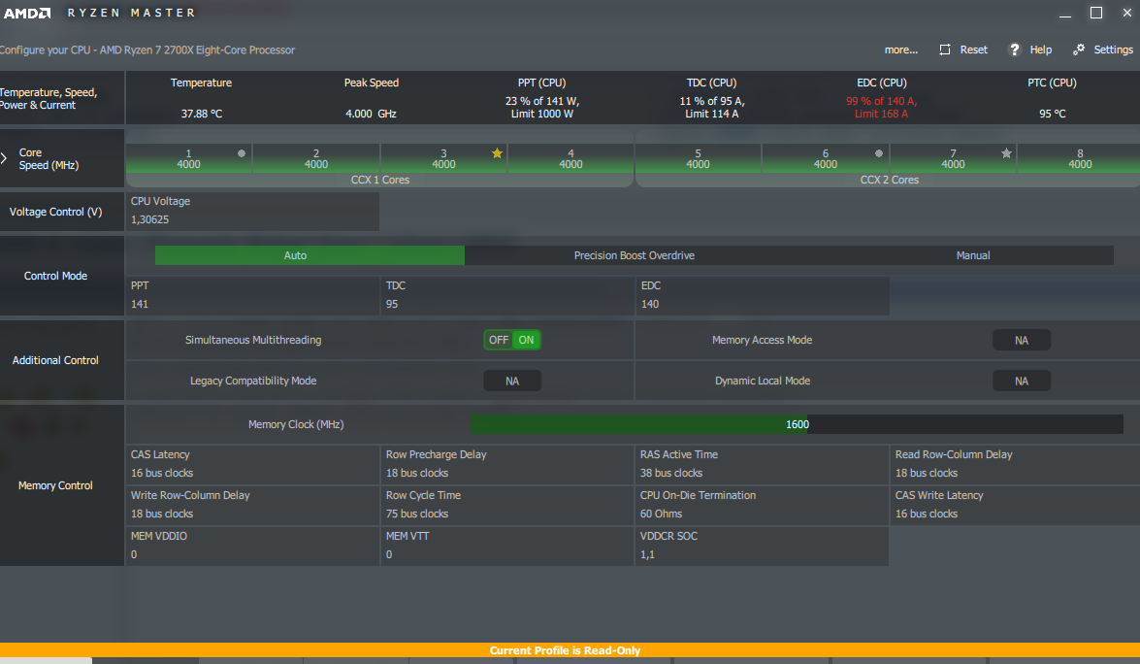The image size is (1140, 664).
Task: Click the Help button label
Action: tap(1040, 50)
